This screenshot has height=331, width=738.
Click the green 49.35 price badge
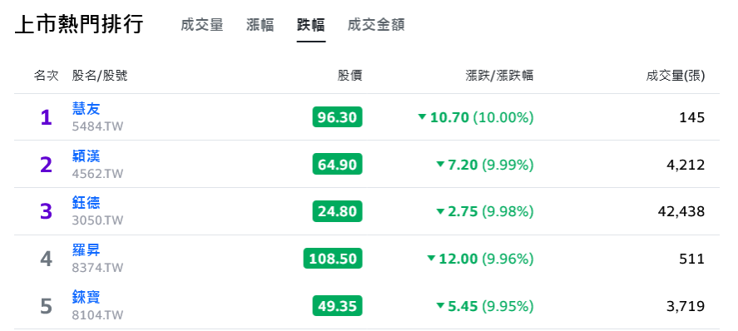[337, 305]
